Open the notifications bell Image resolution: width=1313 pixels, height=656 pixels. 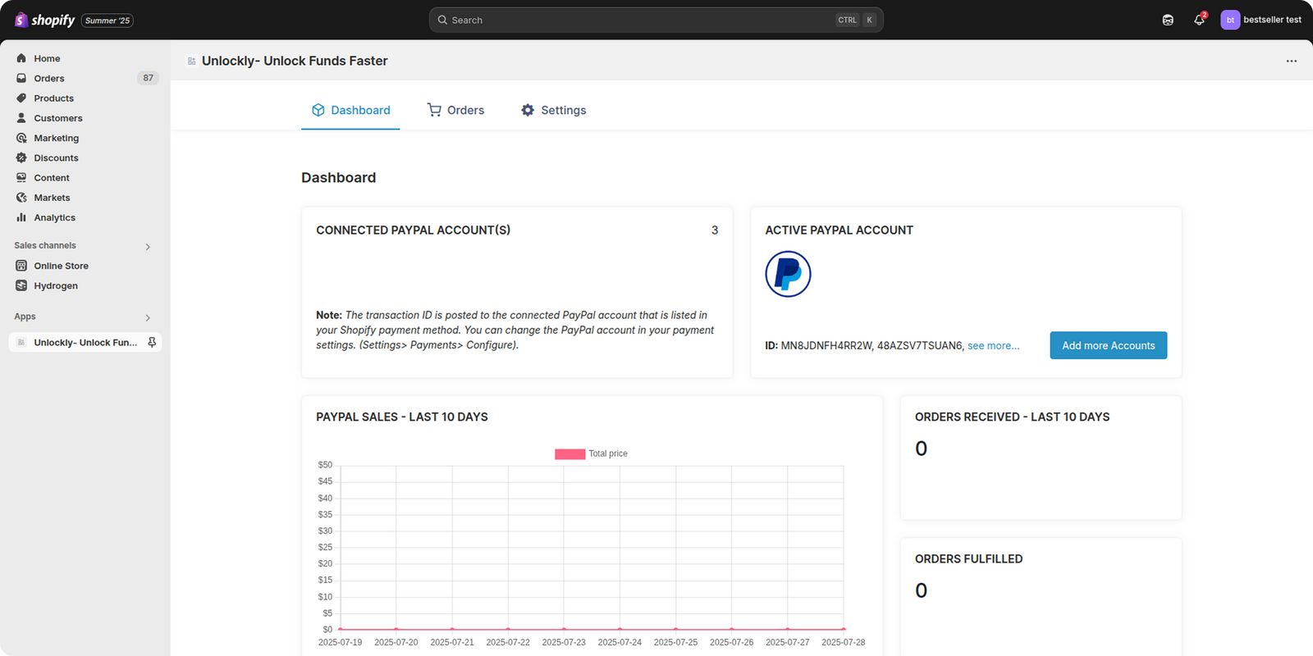tap(1199, 20)
